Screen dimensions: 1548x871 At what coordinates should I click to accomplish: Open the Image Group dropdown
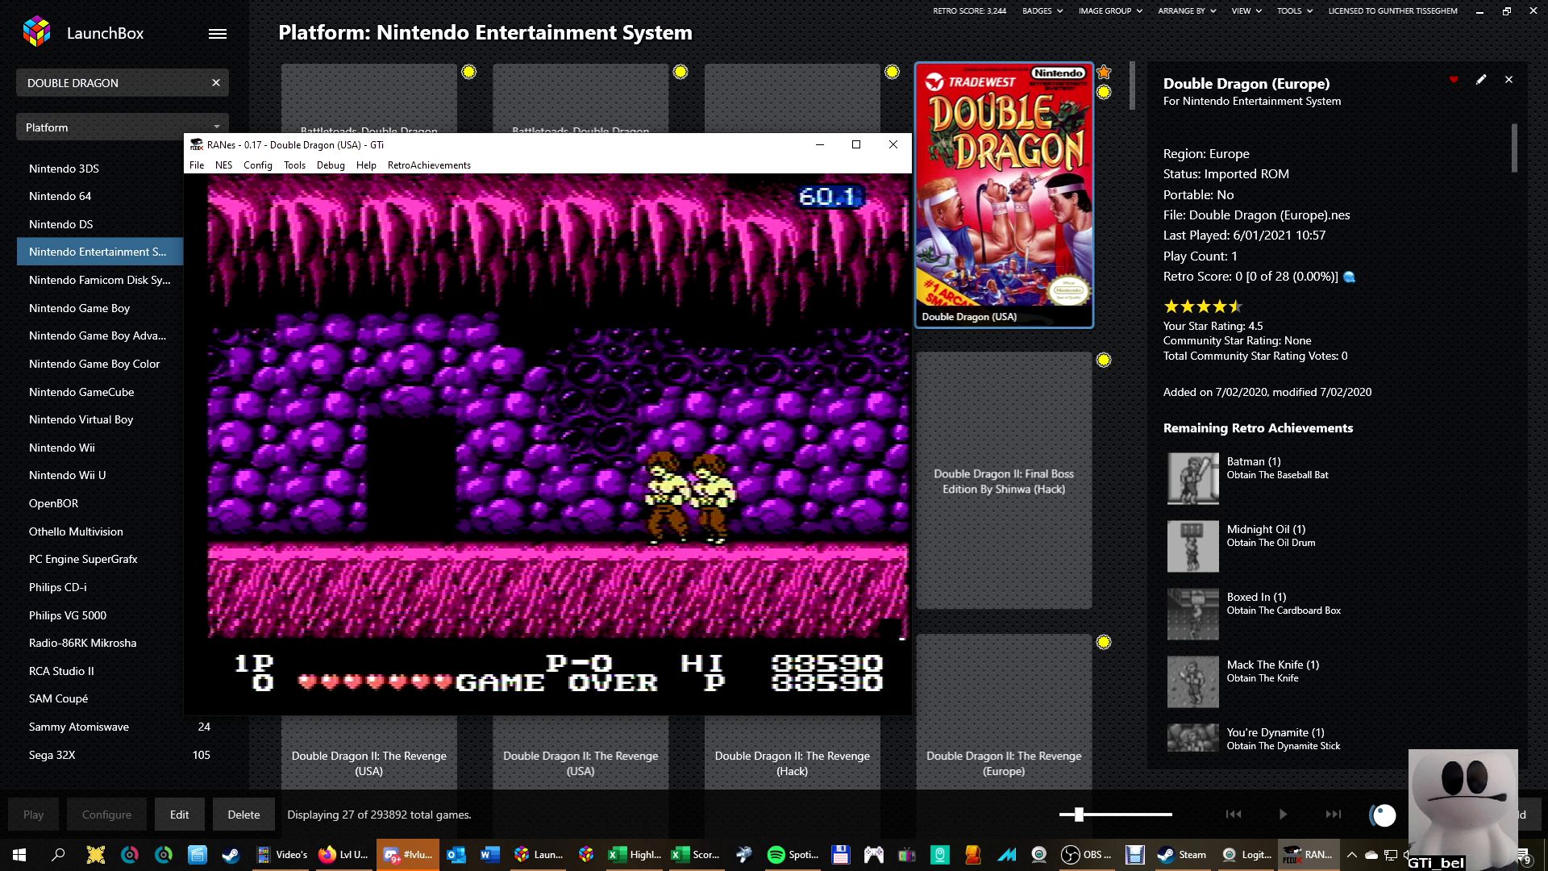coord(1110,11)
